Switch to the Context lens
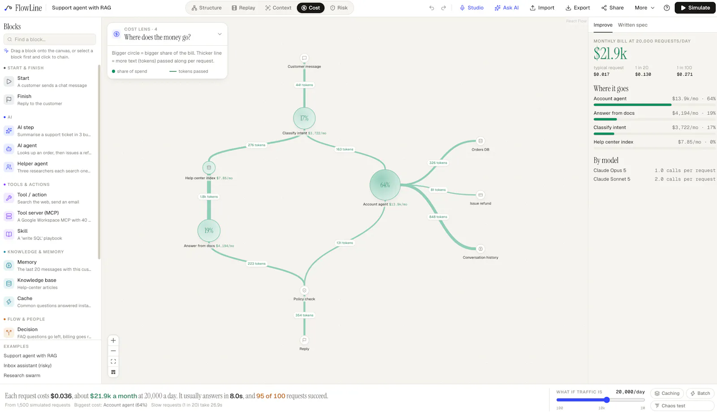This screenshot has height=415, width=717. coord(278,8)
